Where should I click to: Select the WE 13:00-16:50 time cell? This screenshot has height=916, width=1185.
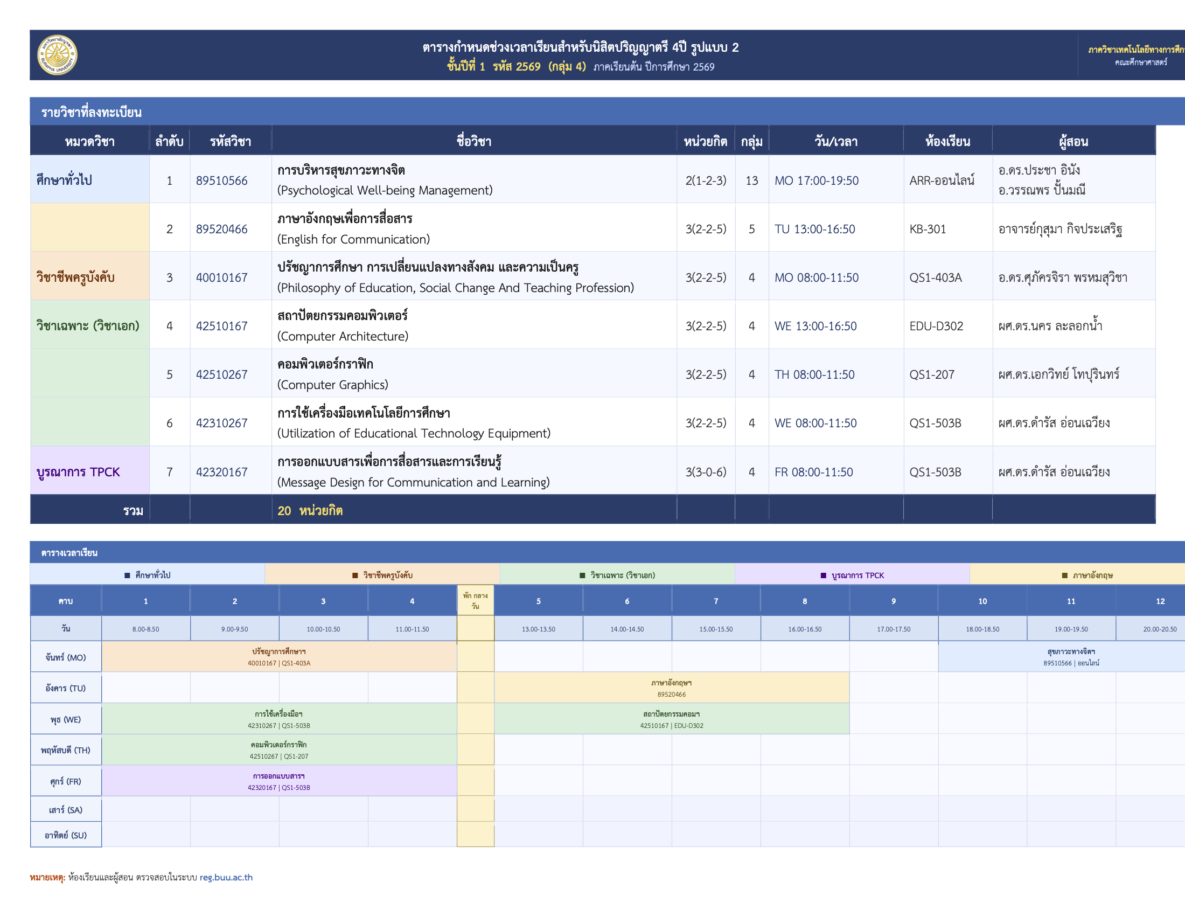click(x=836, y=325)
